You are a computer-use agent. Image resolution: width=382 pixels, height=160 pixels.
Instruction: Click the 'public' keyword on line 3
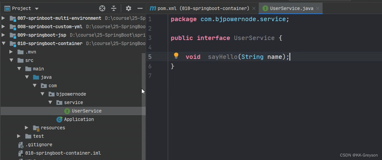[x=182, y=38]
